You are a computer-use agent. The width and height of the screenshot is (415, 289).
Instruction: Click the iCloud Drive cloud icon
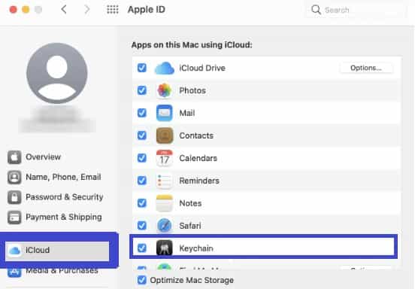click(x=165, y=68)
